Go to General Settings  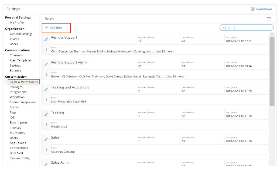(21, 34)
